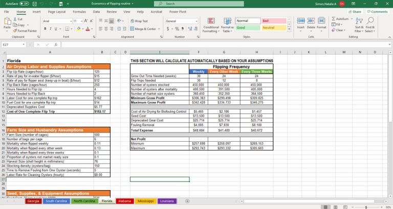Image resolution: width=393 pixels, height=209 pixels.
Task: Toggle the AutoSave switch
Action: [24, 4]
